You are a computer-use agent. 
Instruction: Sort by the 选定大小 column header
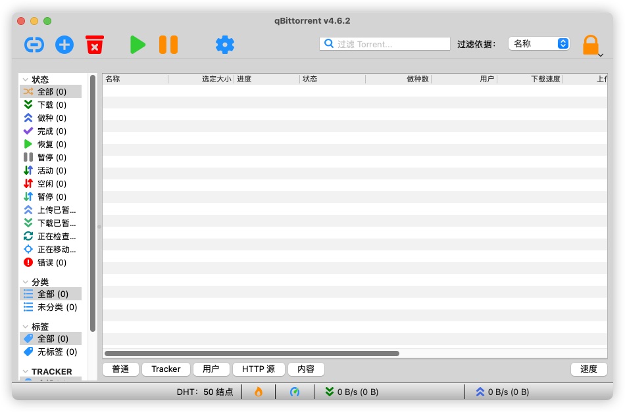201,79
